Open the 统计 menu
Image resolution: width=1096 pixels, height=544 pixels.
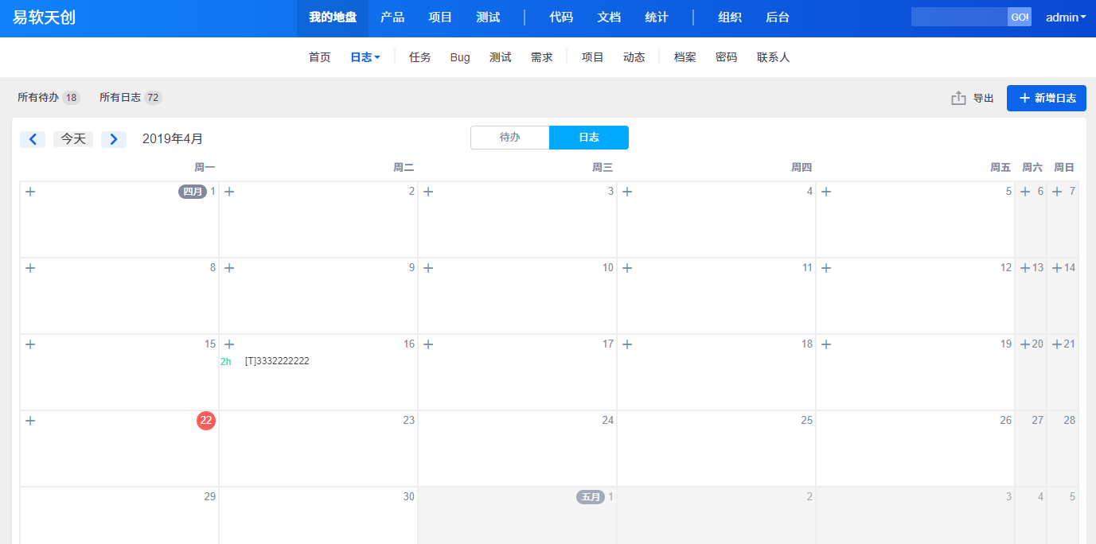[657, 17]
